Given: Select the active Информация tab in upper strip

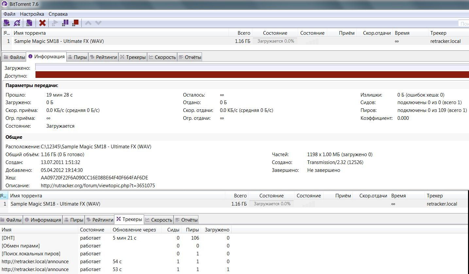Looking at the screenshot, I should tap(46, 57).
